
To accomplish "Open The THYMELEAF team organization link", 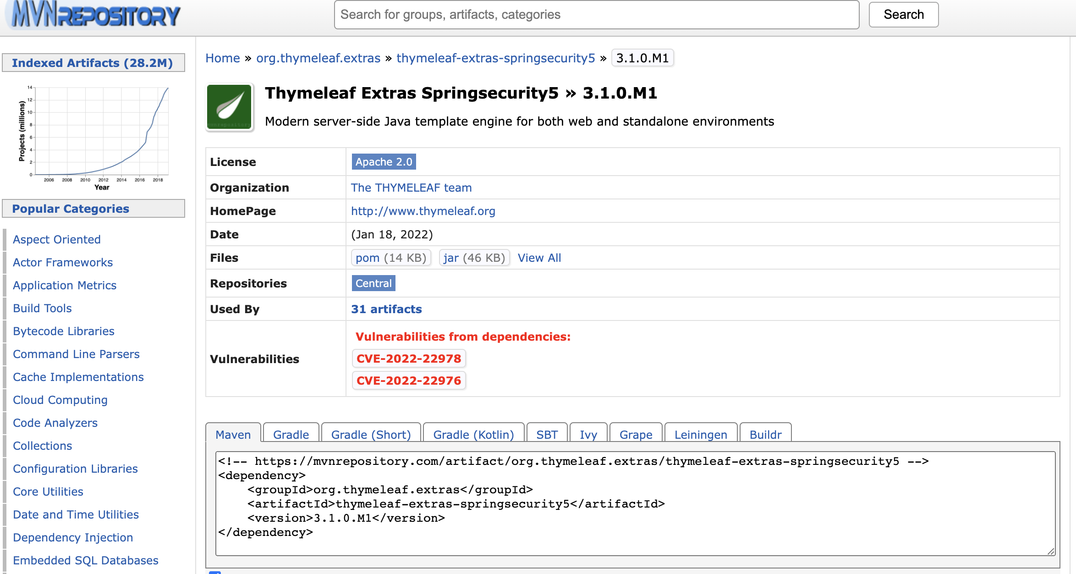I will [411, 188].
